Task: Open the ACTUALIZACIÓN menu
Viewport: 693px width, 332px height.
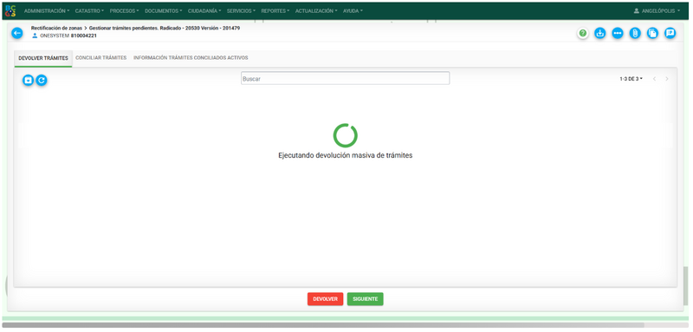Action: [316, 11]
